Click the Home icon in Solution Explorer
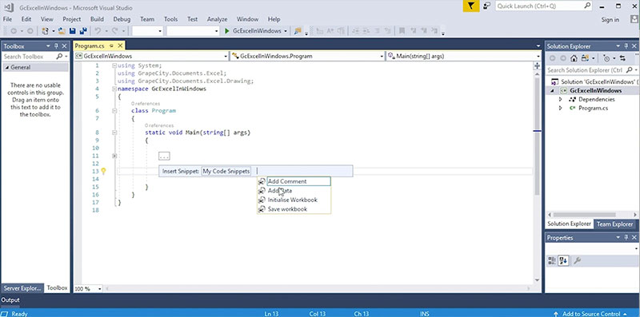The image size is (640, 317). [x=574, y=58]
